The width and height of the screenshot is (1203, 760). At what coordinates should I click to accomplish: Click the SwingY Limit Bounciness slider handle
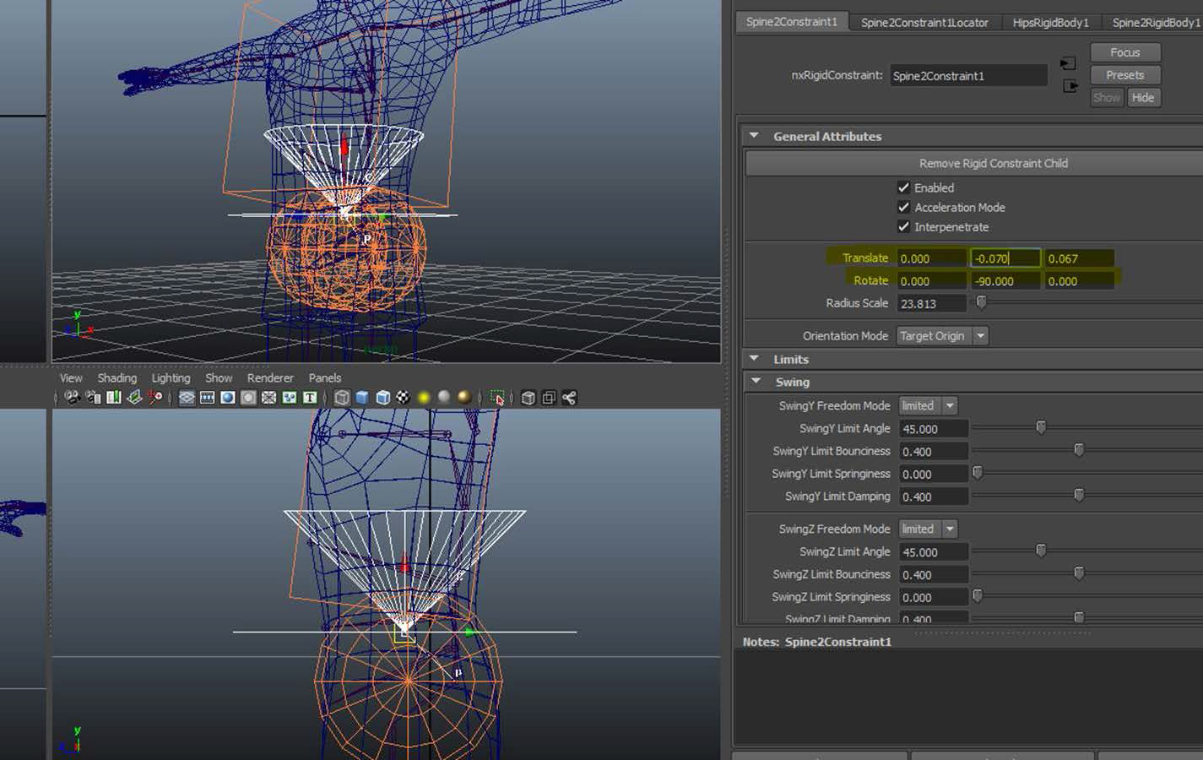[x=1079, y=450]
